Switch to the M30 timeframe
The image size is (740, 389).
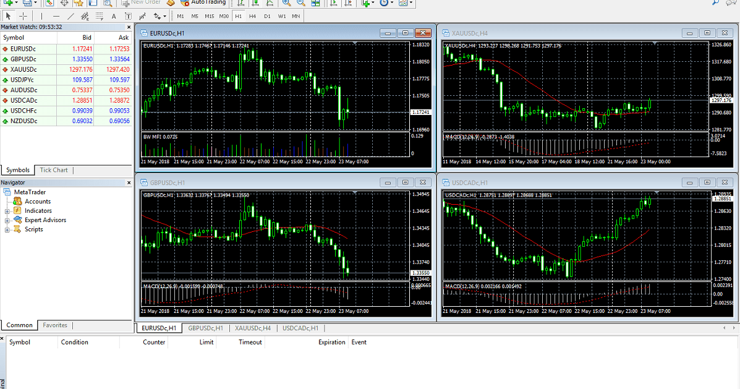[224, 16]
